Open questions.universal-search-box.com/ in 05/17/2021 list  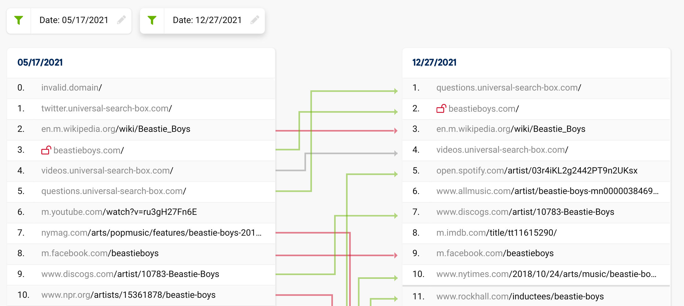click(114, 191)
